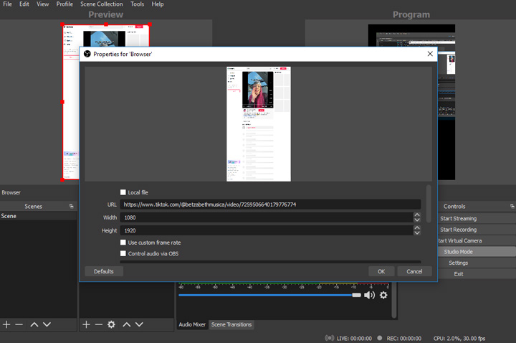Screen dimensions: 516x343
Task: Open the Scene Collection menu
Action: pos(101,4)
